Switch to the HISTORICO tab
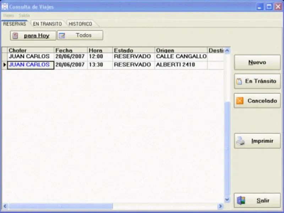 click(x=81, y=24)
